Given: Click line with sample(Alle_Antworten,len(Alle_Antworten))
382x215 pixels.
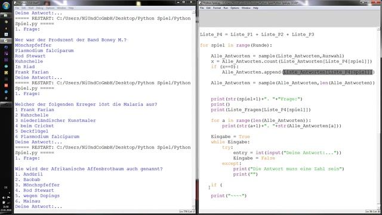Looking at the screenshot, I should pos(293,83).
